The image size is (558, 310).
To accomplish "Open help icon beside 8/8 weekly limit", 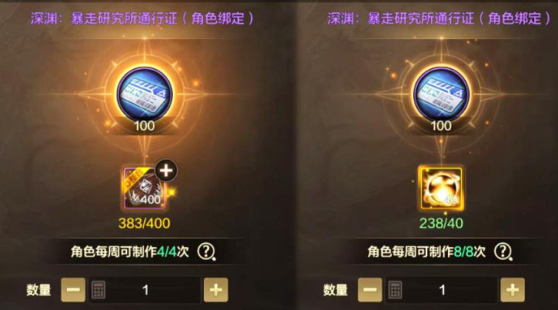I will coord(503,252).
